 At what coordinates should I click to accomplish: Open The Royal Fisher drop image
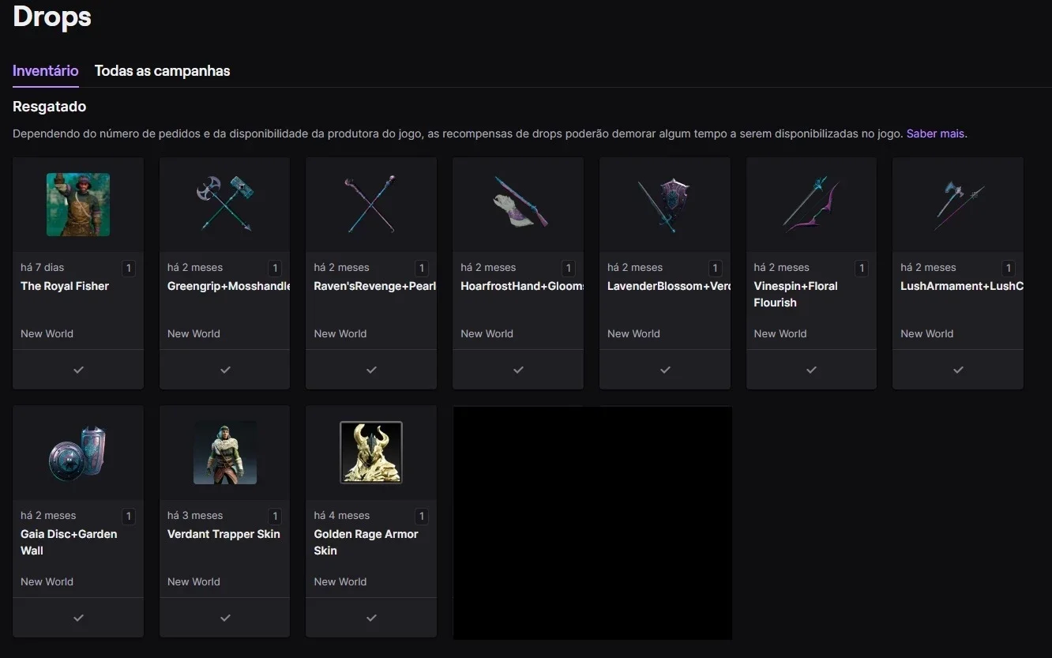[x=78, y=205]
